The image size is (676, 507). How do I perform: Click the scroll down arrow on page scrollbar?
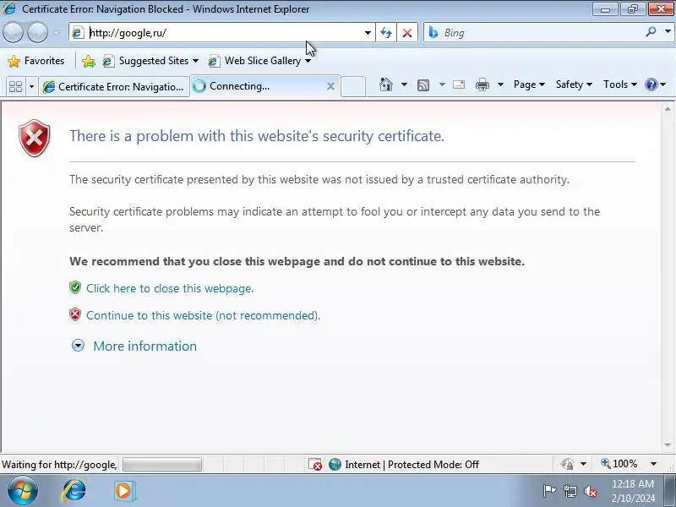668,444
